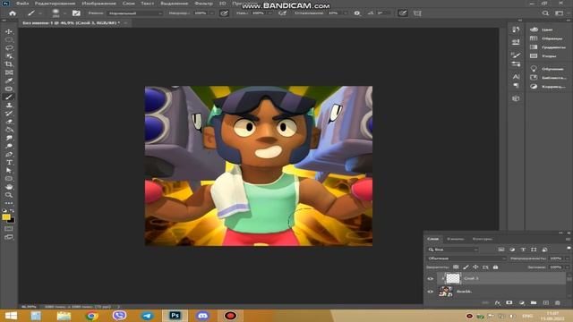This screenshot has height=322, width=573.
Task: Hide the Слой 3 layer eye
Action: coord(430,278)
